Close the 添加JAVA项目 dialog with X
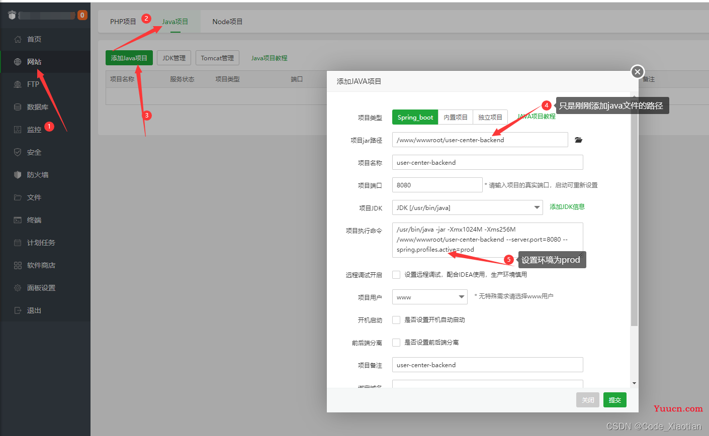709x436 pixels. [x=638, y=72]
